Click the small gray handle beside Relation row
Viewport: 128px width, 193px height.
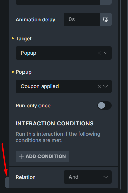click(x=7, y=182)
